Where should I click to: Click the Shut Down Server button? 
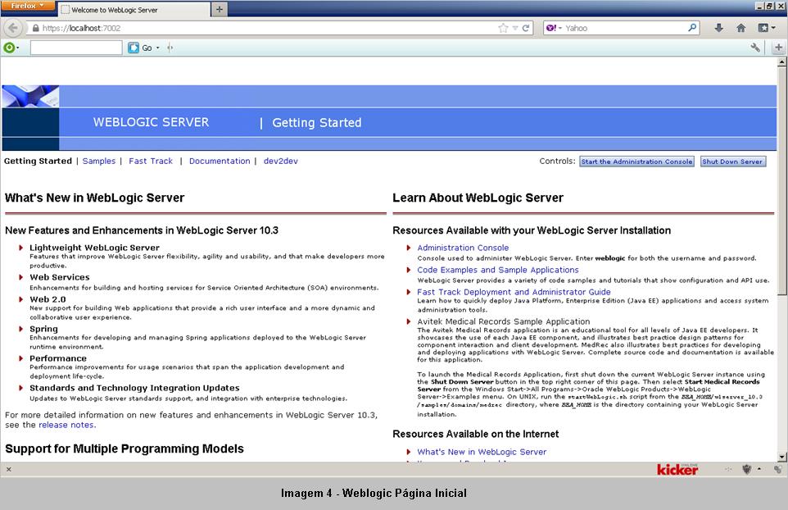(x=733, y=162)
